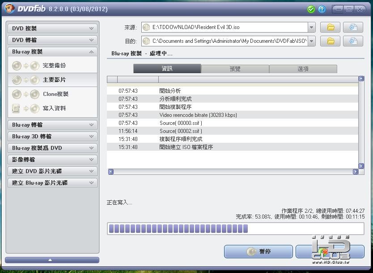The width and height of the screenshot is (373, 273).
Task: Select Clone複製 mode
Action: 53,94
